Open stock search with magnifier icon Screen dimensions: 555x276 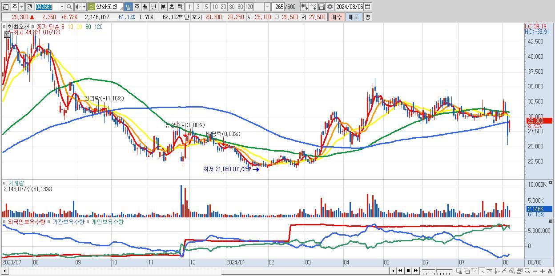(69, 7)
